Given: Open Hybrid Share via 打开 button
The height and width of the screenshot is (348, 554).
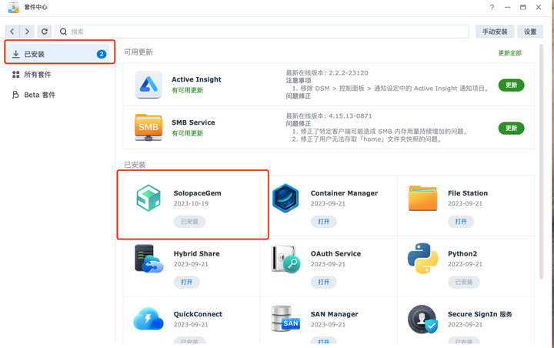Looking at the screenshot, I should click(x=186, y=282).
